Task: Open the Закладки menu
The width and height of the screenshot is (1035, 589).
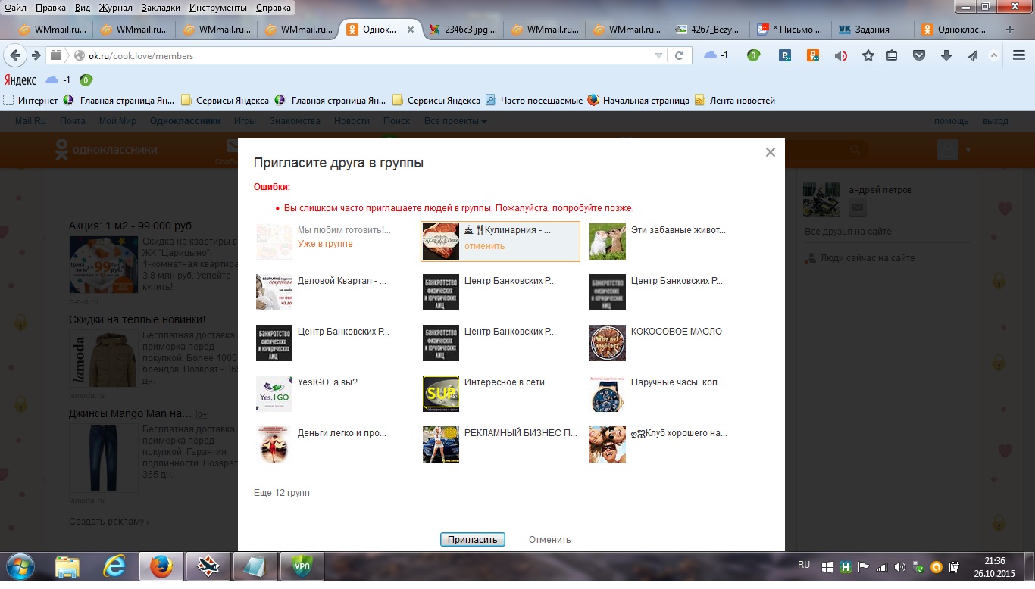Action: [161, 8]
